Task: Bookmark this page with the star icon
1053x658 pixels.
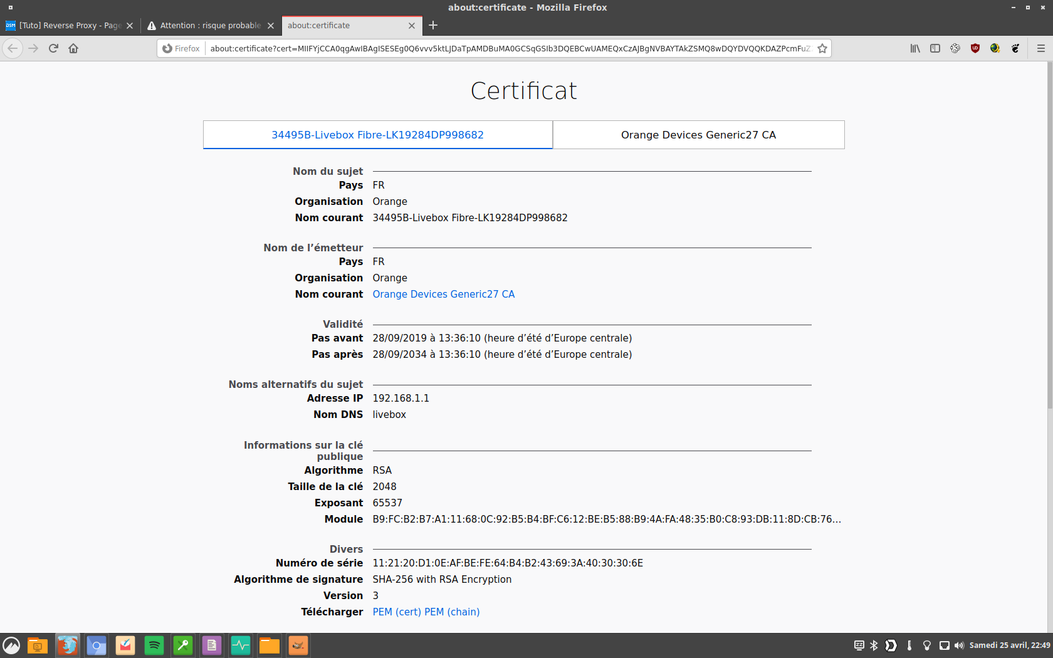Action: pos(822,48)
